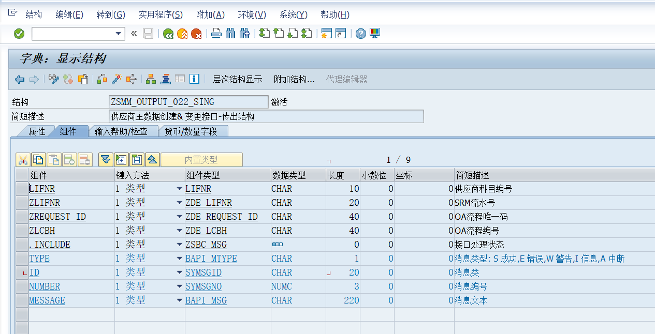
Task: Click the Where-Used List icon
Action: 131,79
